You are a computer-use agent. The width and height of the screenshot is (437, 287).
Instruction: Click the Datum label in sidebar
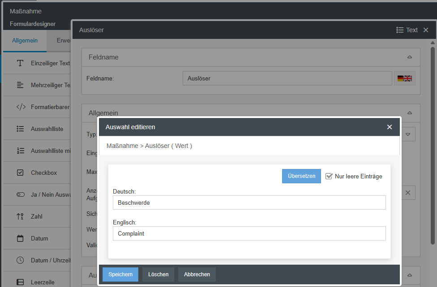[x=39, y=239]
